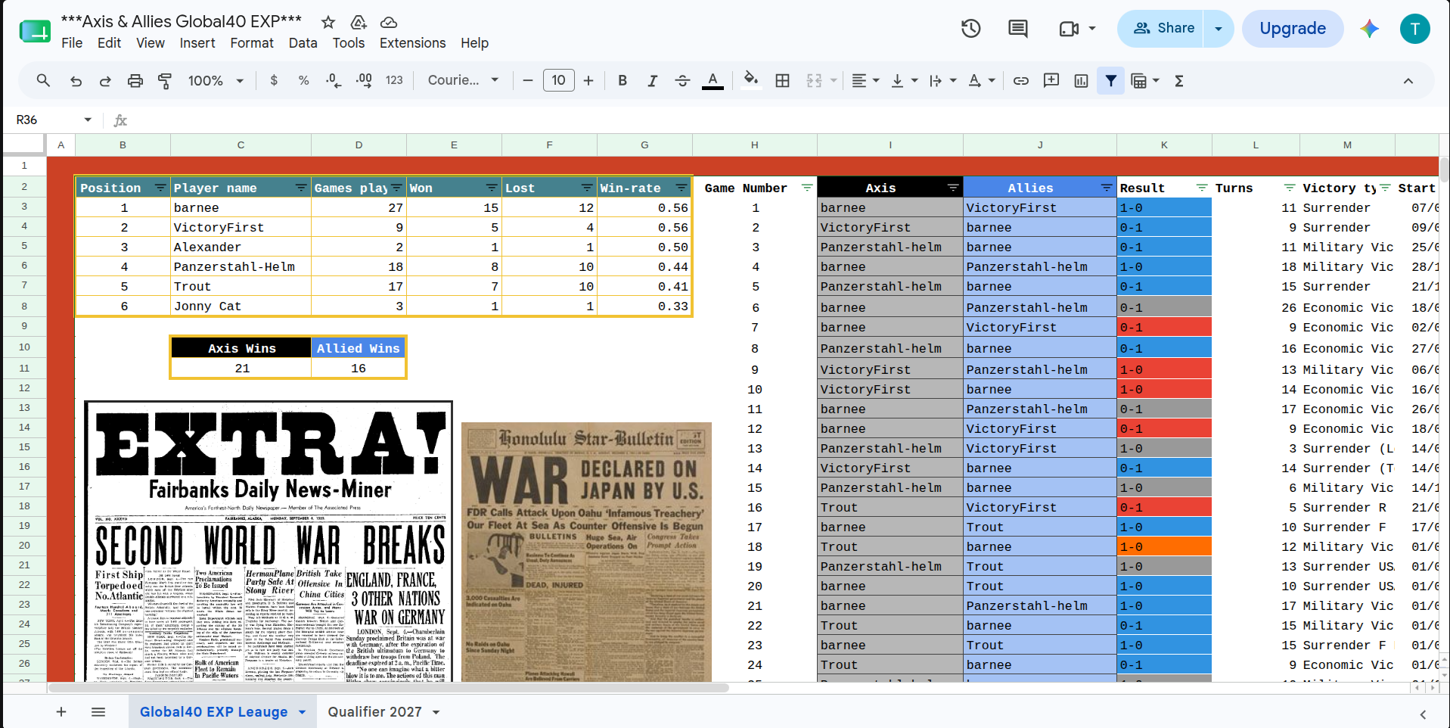Viewport: 1450px width, 728px height.
Task: Select the Paint format roller icon
Action: tap(165, 80)
